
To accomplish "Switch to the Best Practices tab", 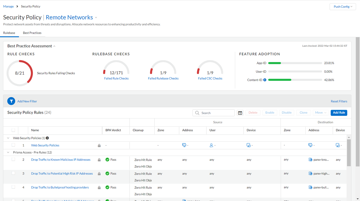I will [x=32, y=33].
